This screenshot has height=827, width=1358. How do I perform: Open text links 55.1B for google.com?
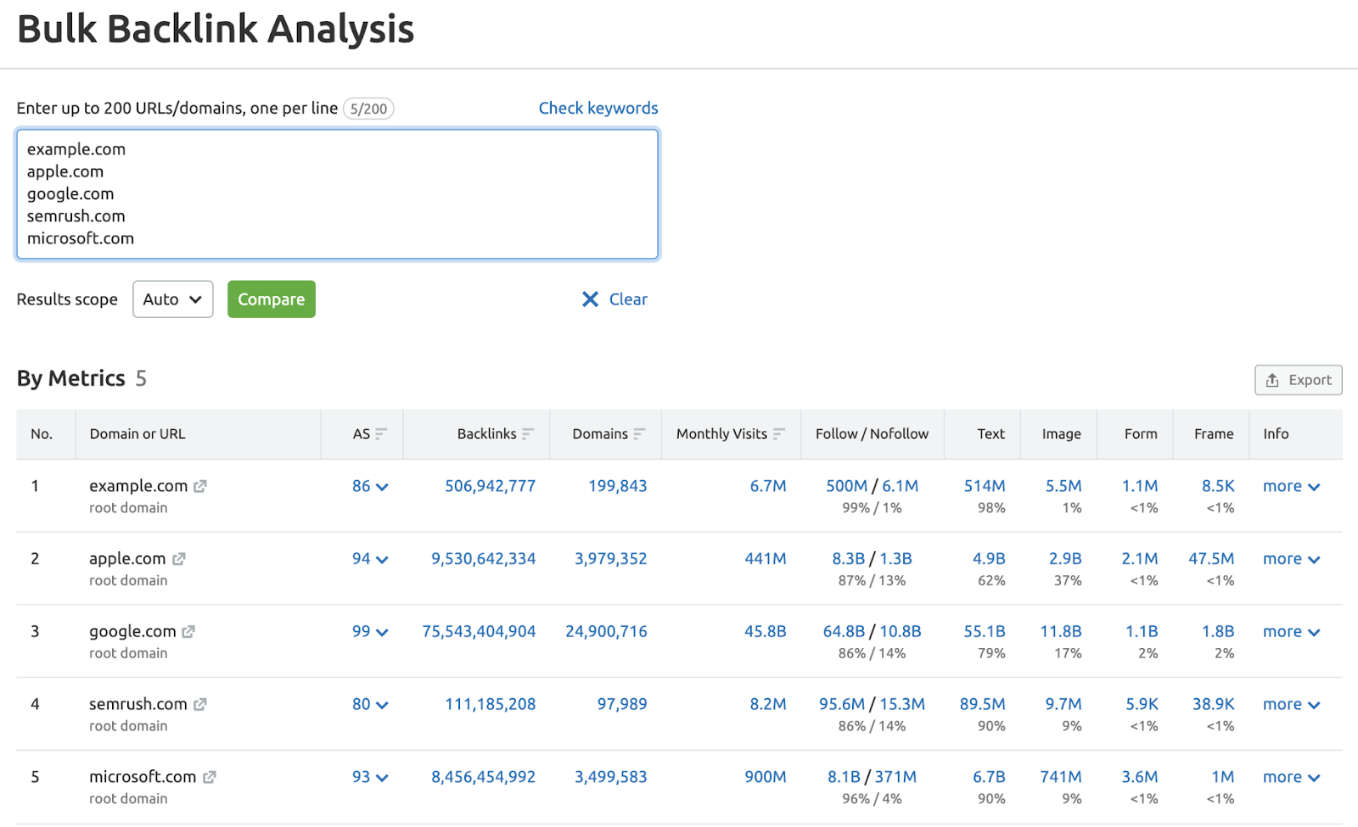985,632
